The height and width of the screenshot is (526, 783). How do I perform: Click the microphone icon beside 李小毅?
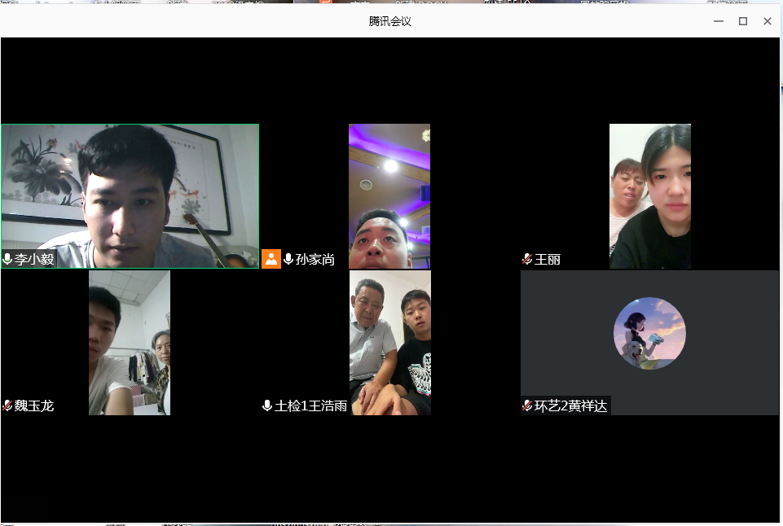pos(7,260)
